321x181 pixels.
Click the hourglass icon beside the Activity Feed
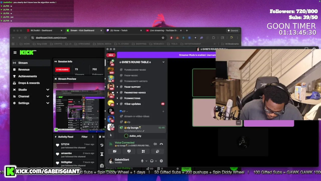pyautogui.click(x=102, y=154)
